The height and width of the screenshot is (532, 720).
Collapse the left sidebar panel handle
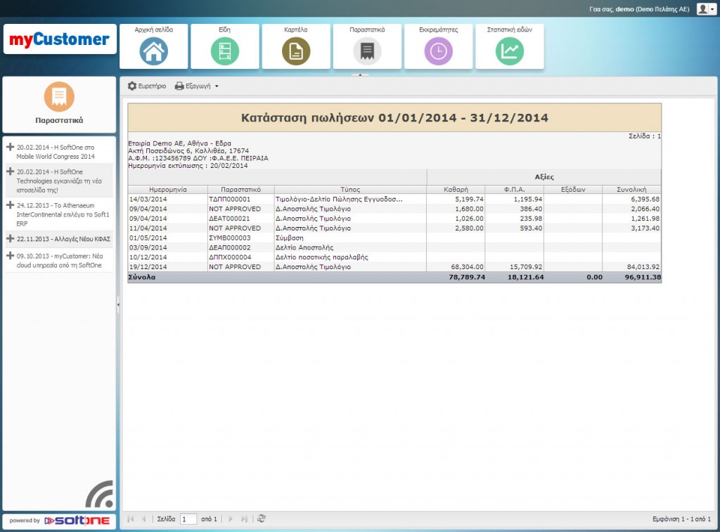pos(118,304)
